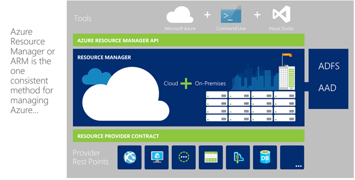355x180 pixels.
Task: Click the Microsoft Azure cloud icon
Action: tap(180, 15)
